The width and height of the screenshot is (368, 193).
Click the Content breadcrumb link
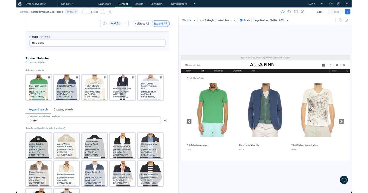click(x=24, y=12)
